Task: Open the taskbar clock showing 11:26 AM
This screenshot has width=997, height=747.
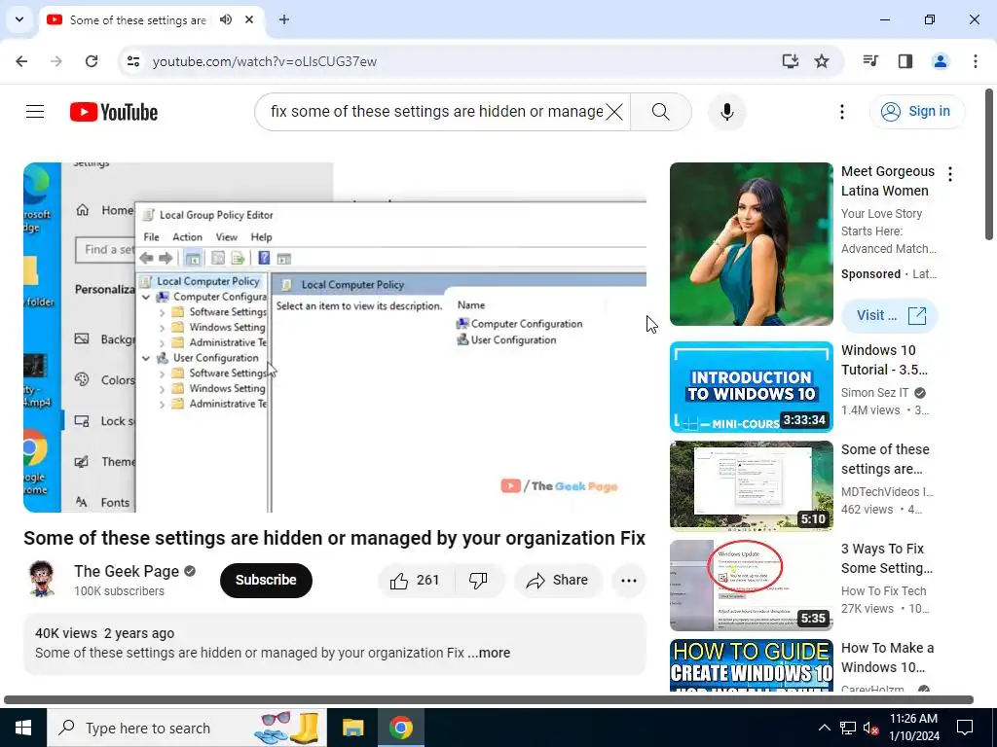Action: tap(913, 728)
